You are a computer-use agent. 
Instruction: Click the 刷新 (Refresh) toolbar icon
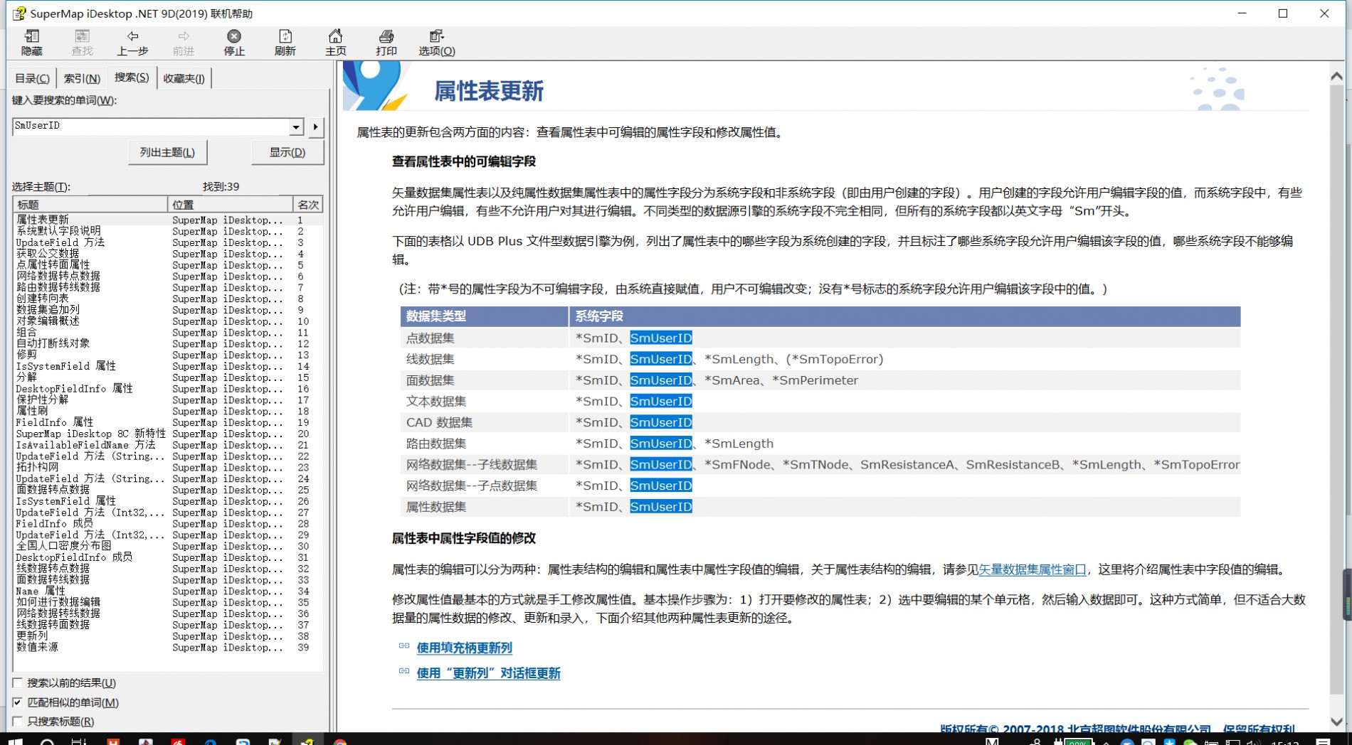click(x=285, y=43)
